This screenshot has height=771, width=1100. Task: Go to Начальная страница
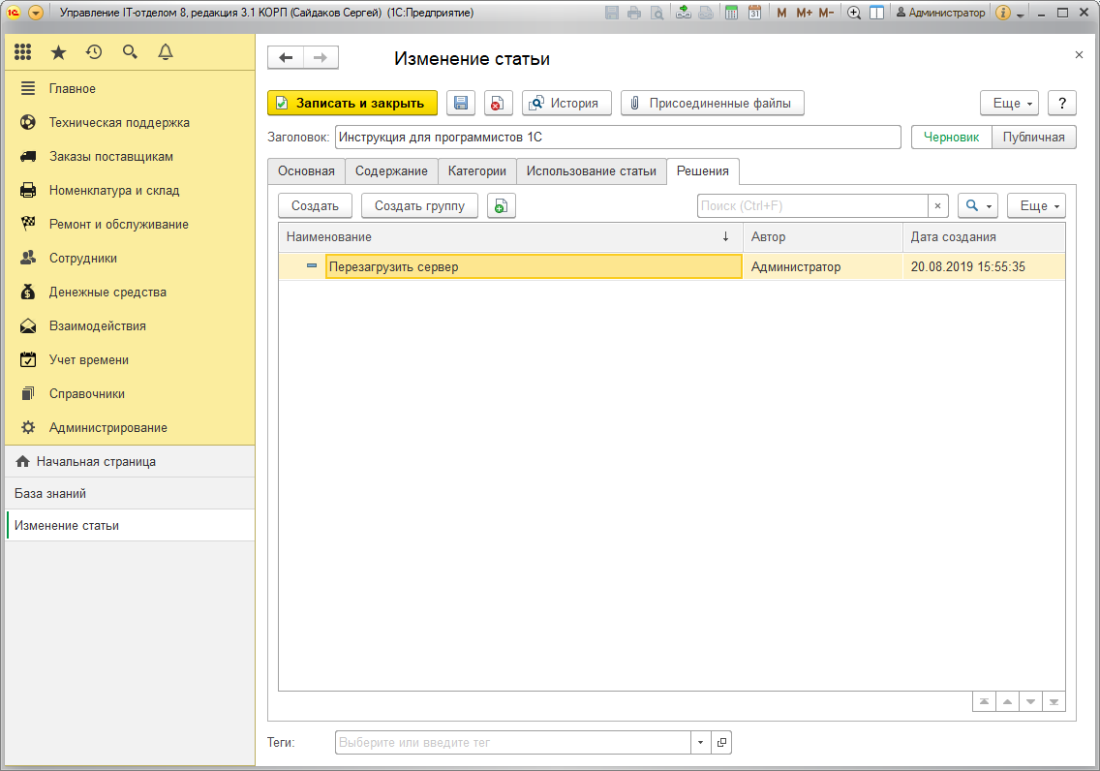coord(130,462)
